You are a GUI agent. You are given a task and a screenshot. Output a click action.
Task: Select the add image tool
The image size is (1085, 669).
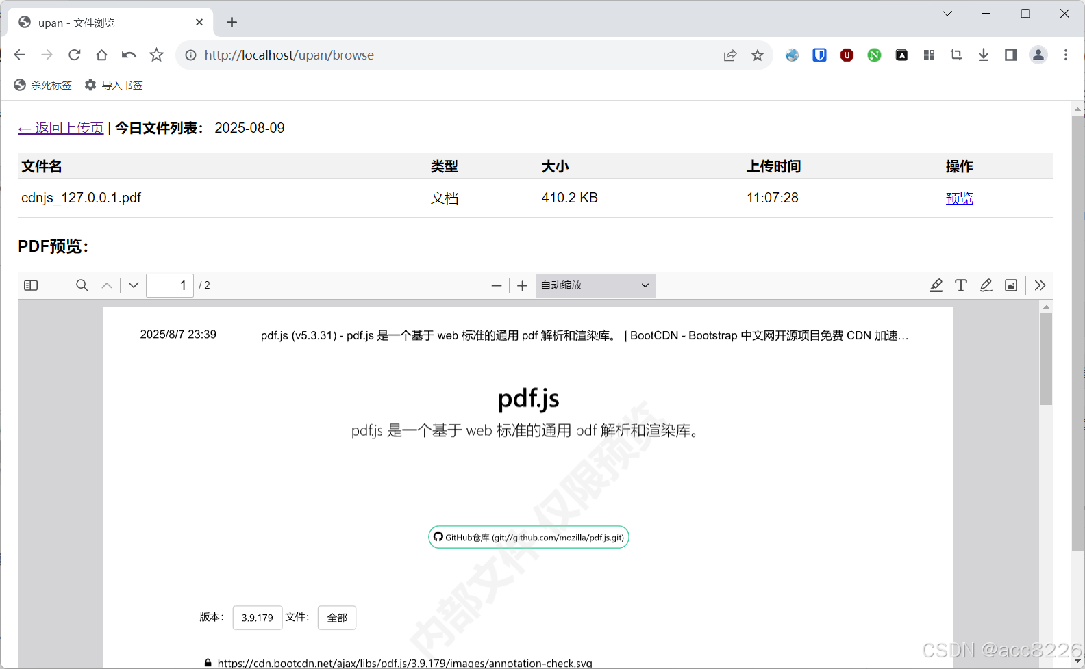coord(1011,285)
